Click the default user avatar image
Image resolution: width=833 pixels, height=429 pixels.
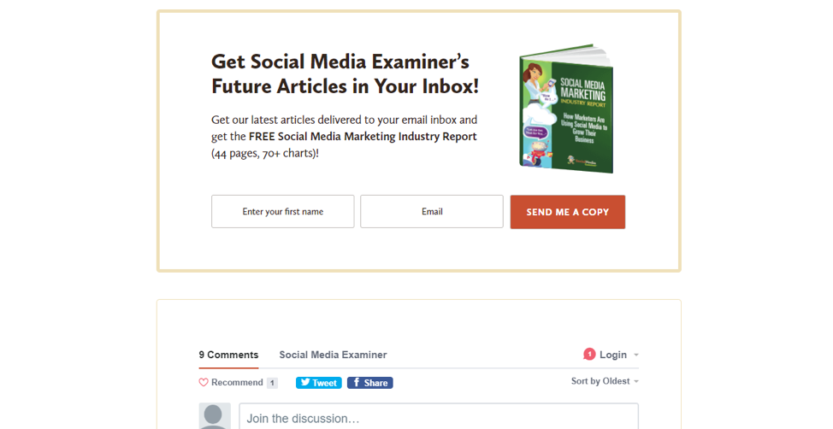point(215,416)
